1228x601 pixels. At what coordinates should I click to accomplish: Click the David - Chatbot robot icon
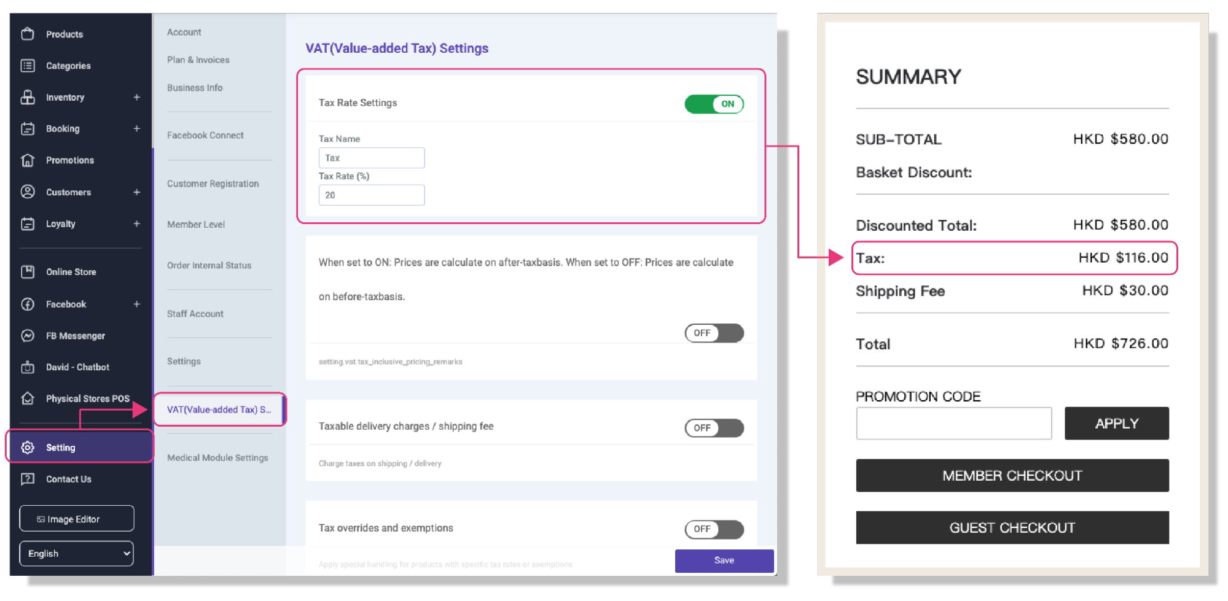[x=28, y=367]
